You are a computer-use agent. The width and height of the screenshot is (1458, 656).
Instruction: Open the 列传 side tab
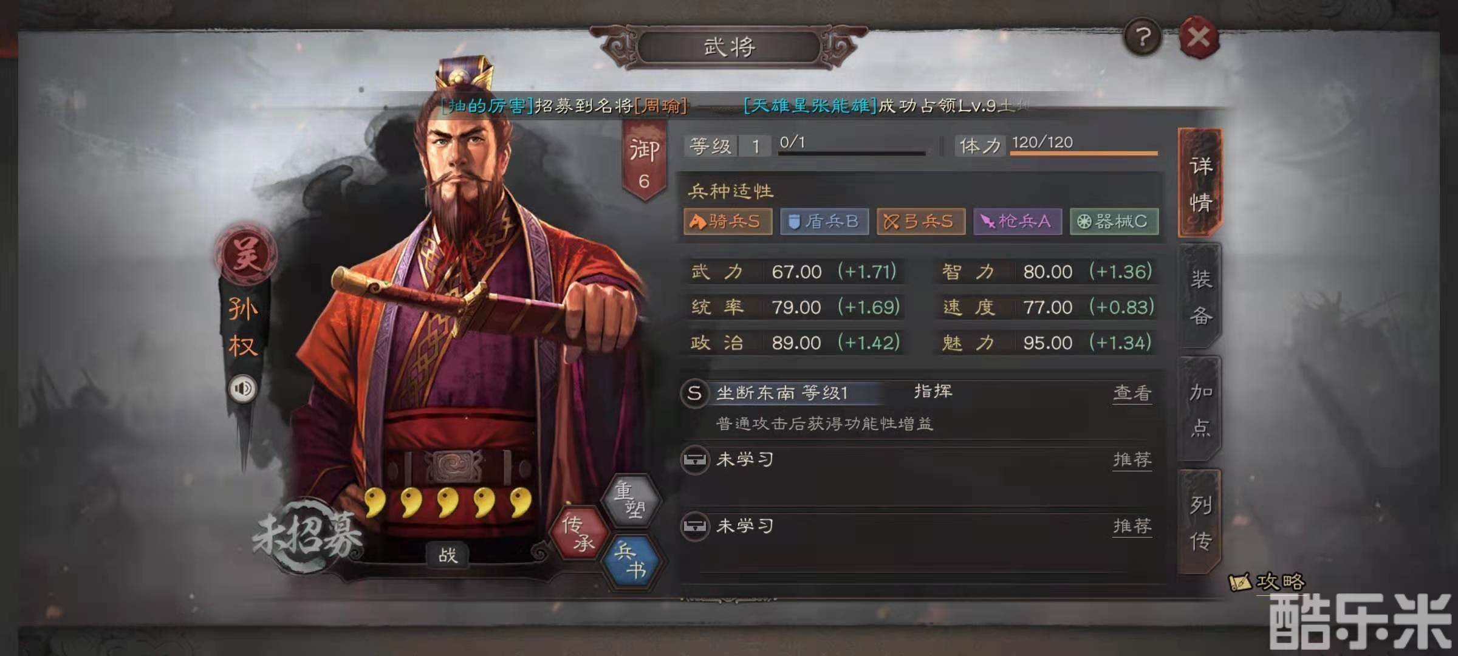1200,522
